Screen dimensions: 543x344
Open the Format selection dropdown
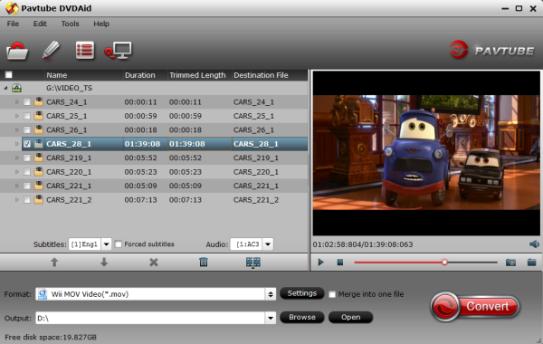coord(271,294)
